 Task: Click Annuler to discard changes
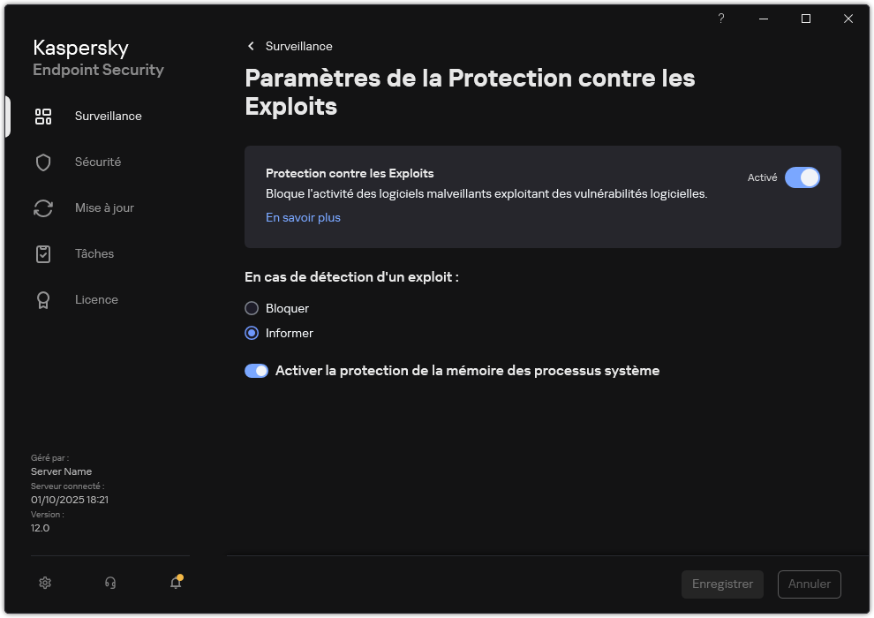[x=809, y=584]
